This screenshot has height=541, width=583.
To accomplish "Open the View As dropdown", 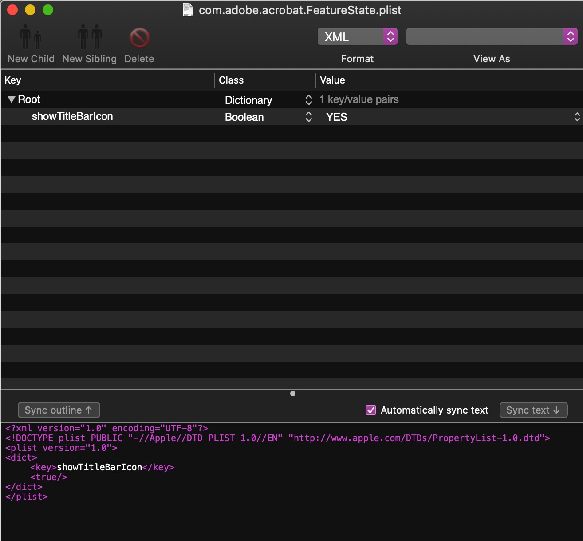I will [492, 36].
